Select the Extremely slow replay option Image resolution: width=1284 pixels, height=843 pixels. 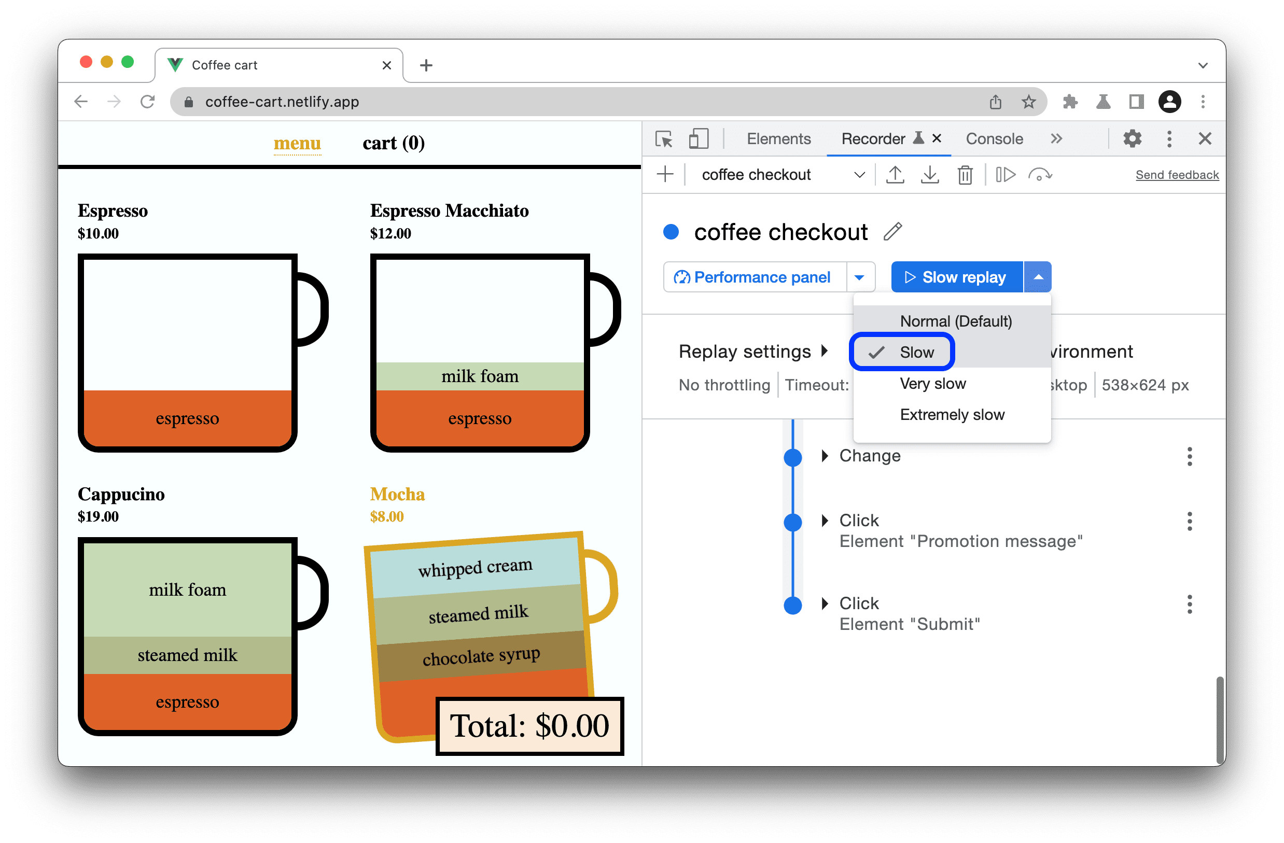pyautogui.click(x=953, y=413)
